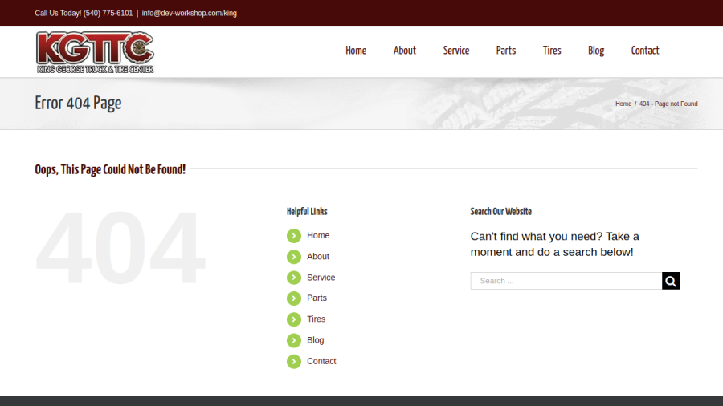
Task: Follow the About link under Helpful Links
Action: tap(318, 257)
